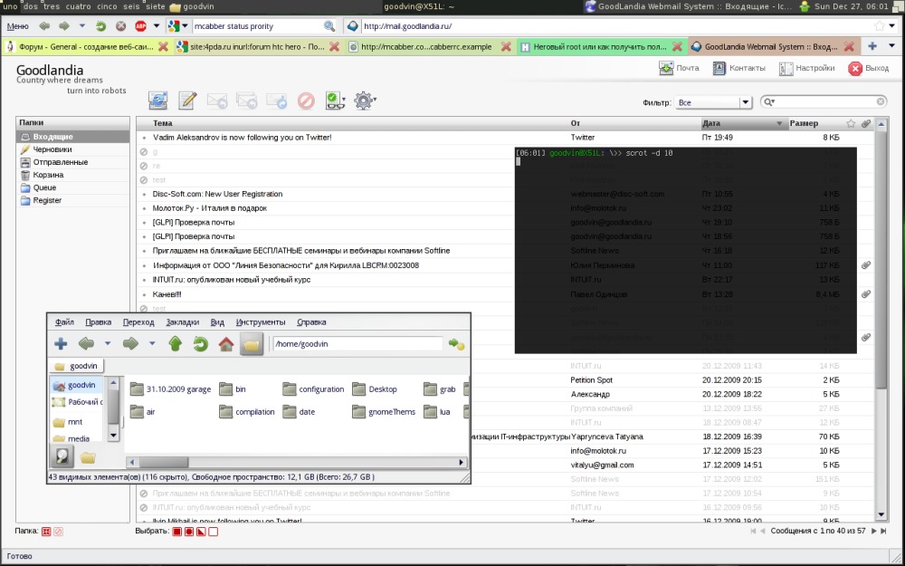Screen dimensions: 905x566
Task: Open the Контакты section
Action: click(738, 68)
